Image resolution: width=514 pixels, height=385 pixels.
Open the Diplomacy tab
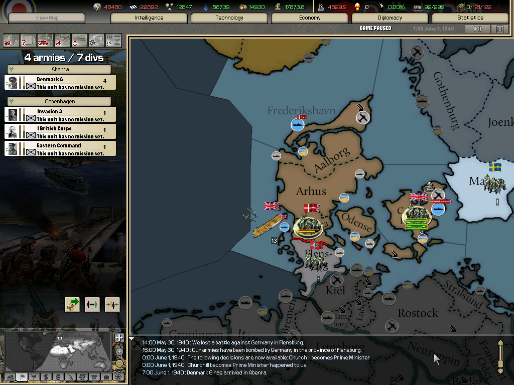[x=390, y=18]
